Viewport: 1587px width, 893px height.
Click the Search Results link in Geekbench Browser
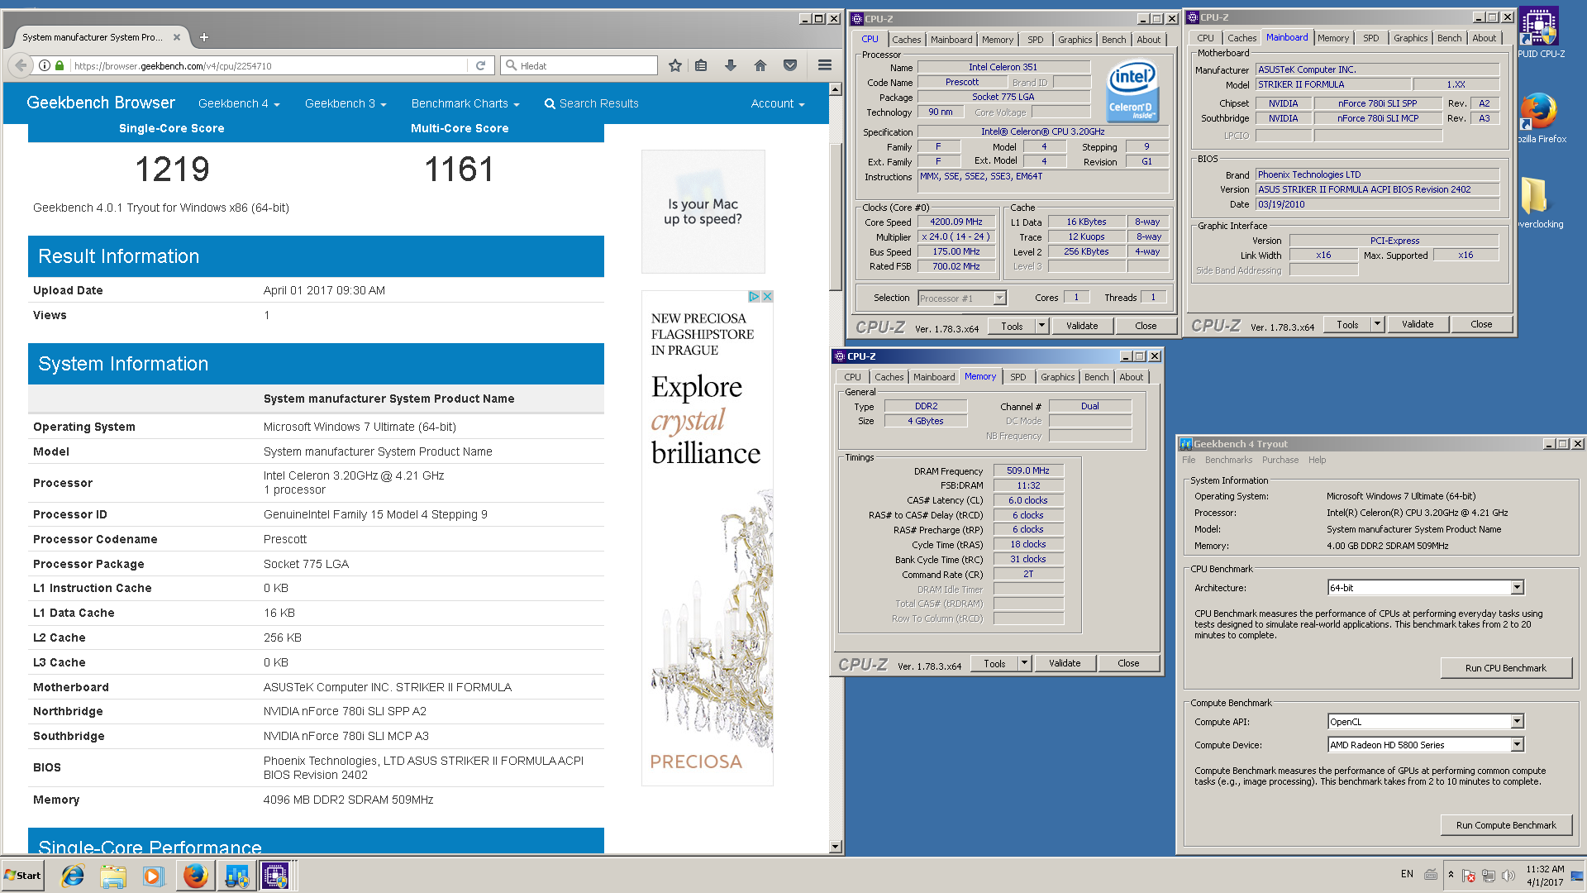coord(592,103)
